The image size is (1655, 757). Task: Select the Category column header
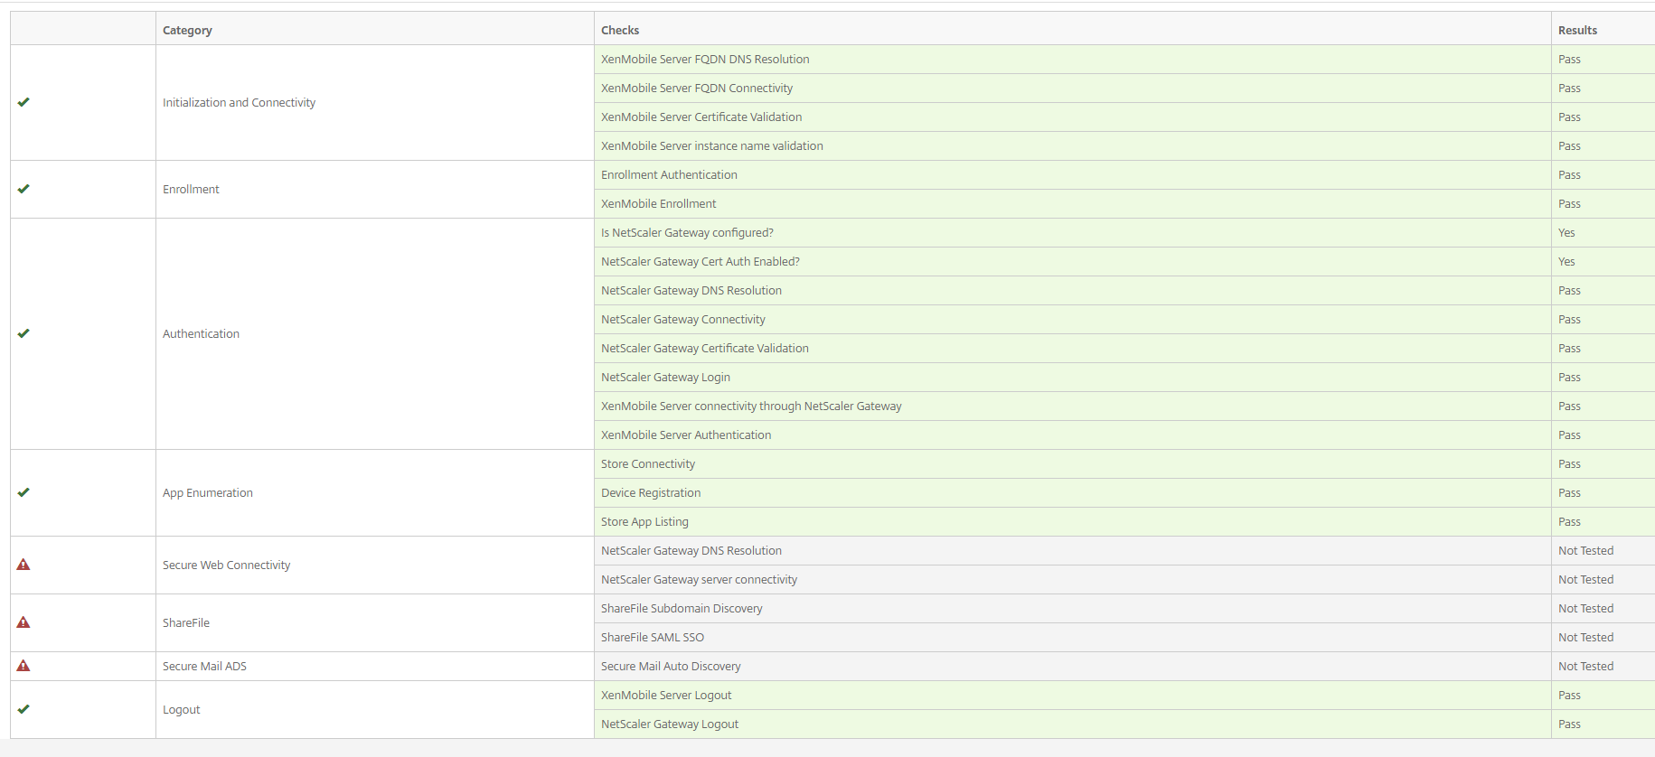click(x=187, y=30)
